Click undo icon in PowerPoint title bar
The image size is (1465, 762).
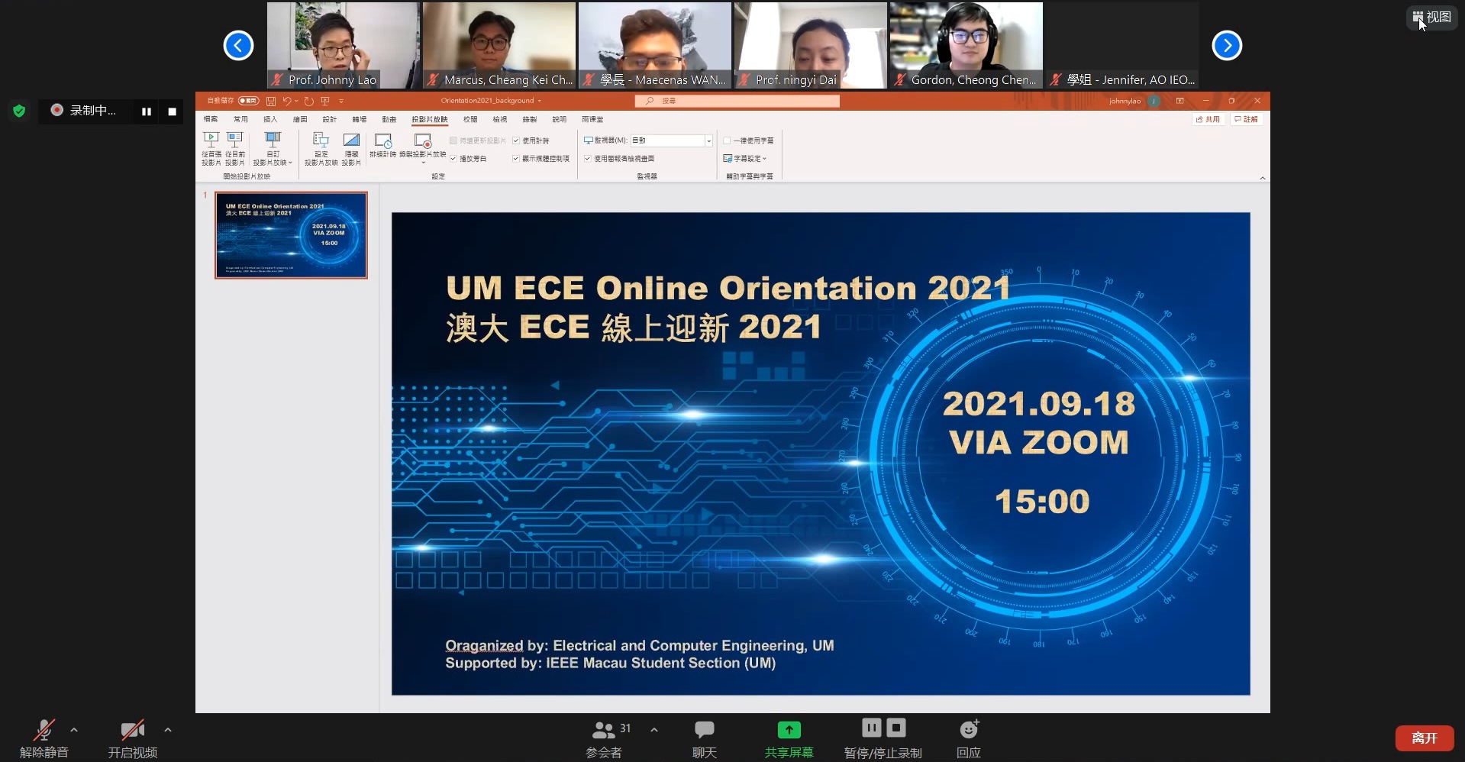(x=287, y=101)
